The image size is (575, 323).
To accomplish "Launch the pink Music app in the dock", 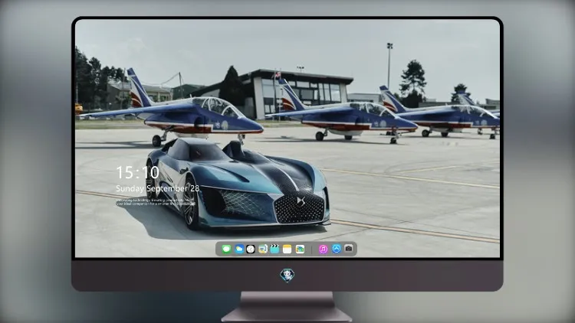I will coord(323,249).
